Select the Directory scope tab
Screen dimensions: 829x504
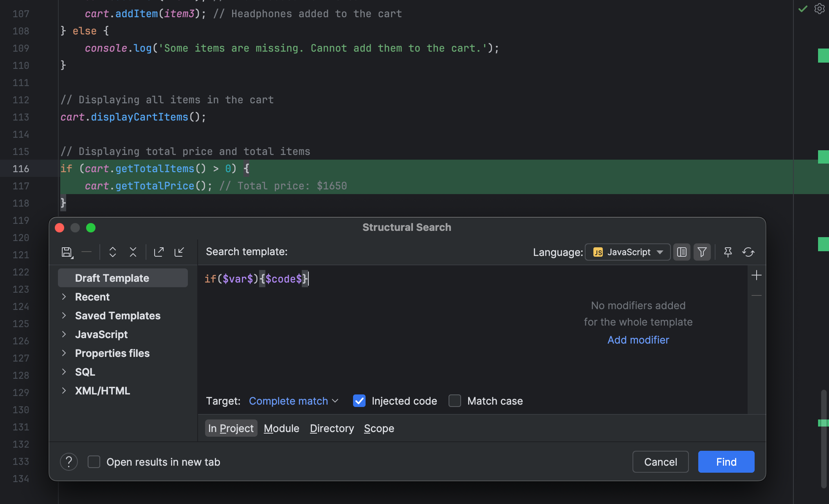332,428
